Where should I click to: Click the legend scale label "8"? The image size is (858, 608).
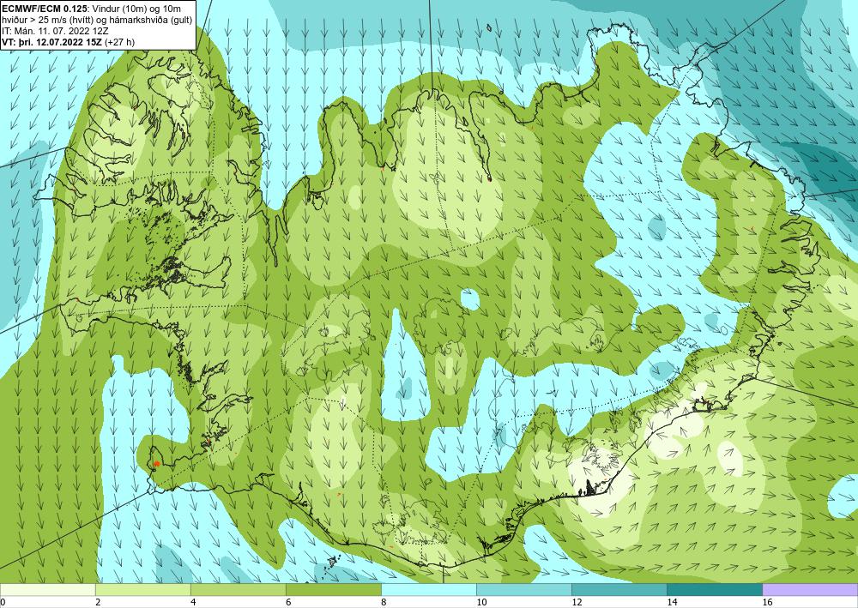tap(384, 603)
